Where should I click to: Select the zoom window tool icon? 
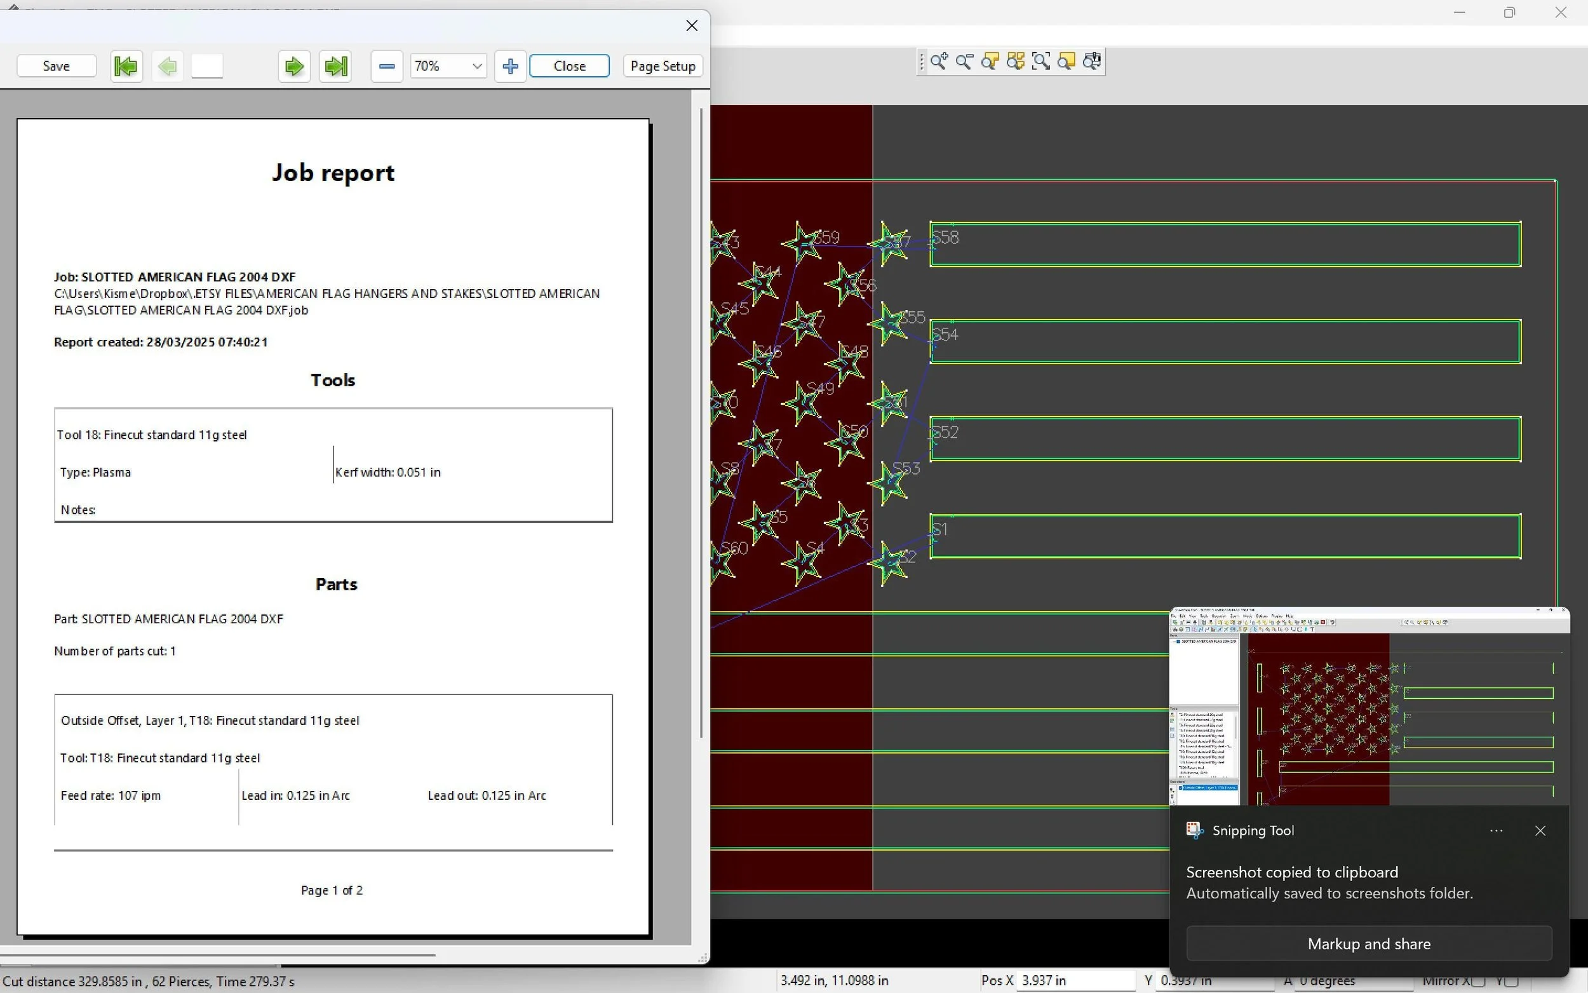[x=1041, y=62]
